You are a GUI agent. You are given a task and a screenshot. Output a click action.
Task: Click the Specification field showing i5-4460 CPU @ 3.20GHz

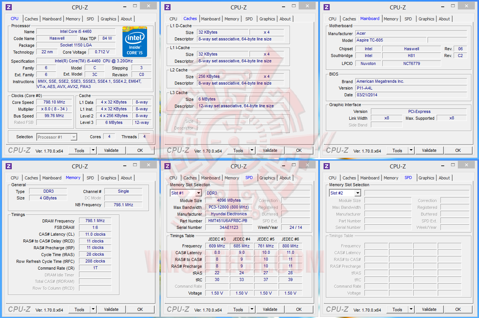click(94, 61)
